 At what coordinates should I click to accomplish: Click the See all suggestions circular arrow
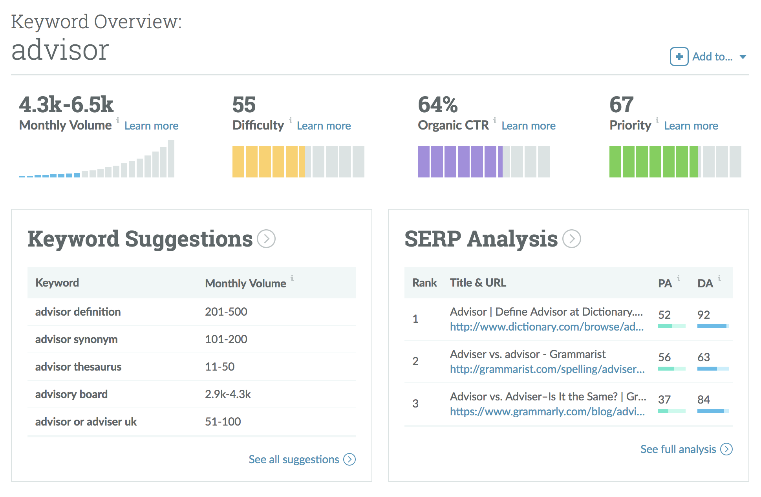[x=349, y=459]
